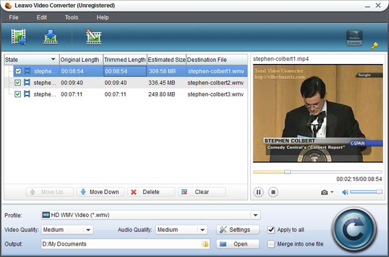This screenshot has height=257, width=389.
Task: Open the video edit toolbar icon
Action: [x=93, y=36]
